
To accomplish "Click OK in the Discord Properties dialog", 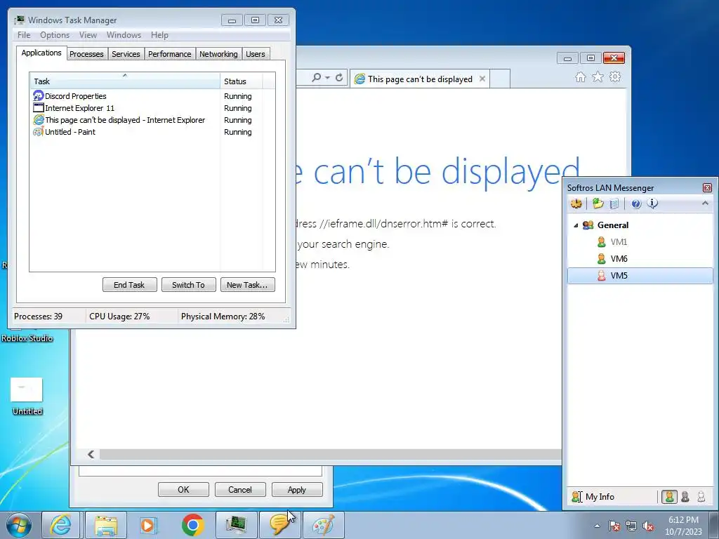I will pyautogui.click(x=183, y=489).
